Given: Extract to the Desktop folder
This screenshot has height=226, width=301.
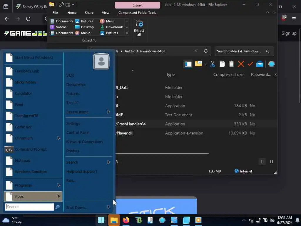Looking at the screenshot, I should coord(85,27).
